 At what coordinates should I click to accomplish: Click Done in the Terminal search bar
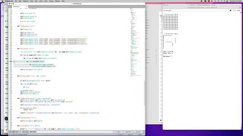click(239, 11)
